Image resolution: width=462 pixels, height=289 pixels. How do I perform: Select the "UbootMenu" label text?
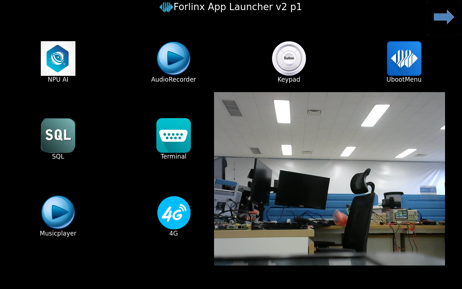404,79
